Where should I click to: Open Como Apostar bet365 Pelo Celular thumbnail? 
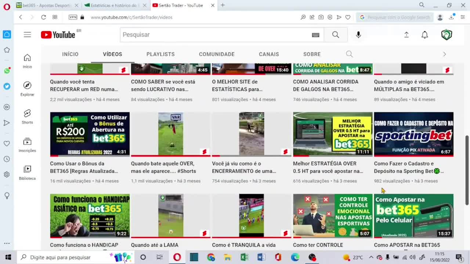413,216
